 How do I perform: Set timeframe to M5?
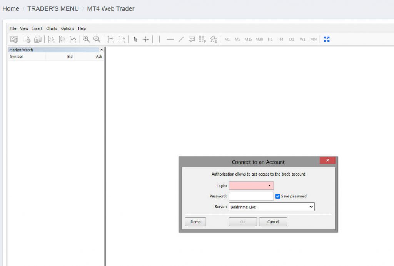tap(237, 39)
